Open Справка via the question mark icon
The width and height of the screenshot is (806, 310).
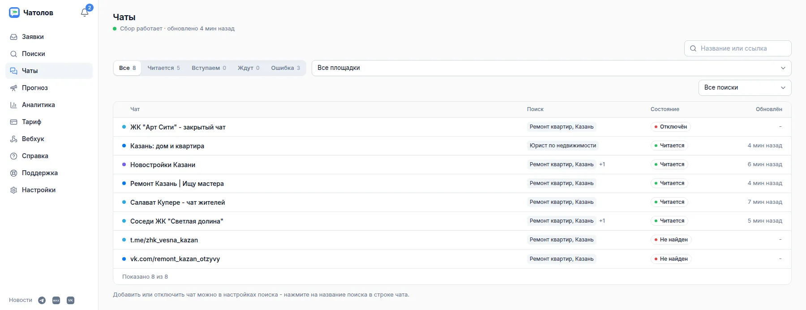(14, 156)
